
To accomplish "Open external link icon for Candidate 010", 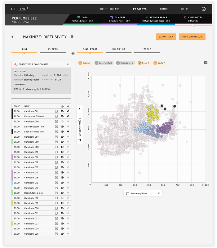I will tap(56, 152).
